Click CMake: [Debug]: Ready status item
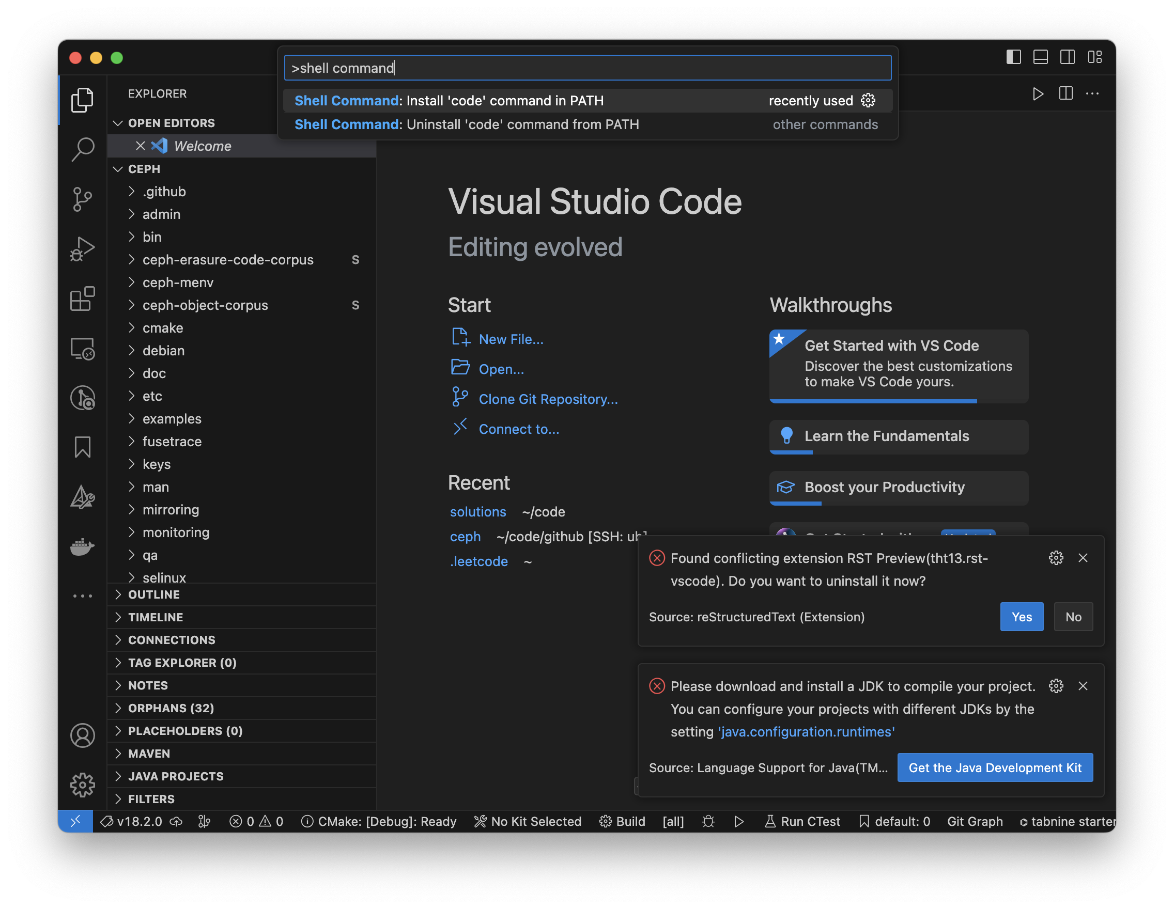 tap(379, 821)
